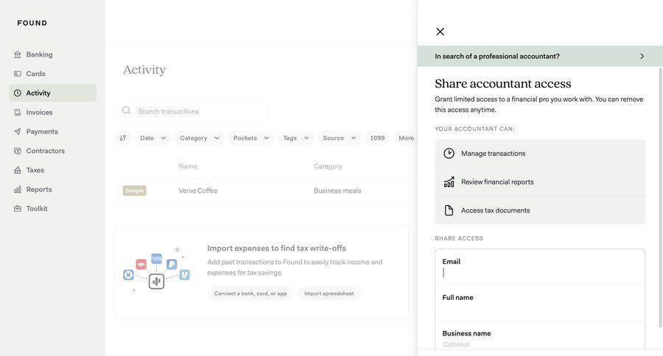Click the Cards icon in sidebar
Screen dimensions: 663x356
[18, 74]
